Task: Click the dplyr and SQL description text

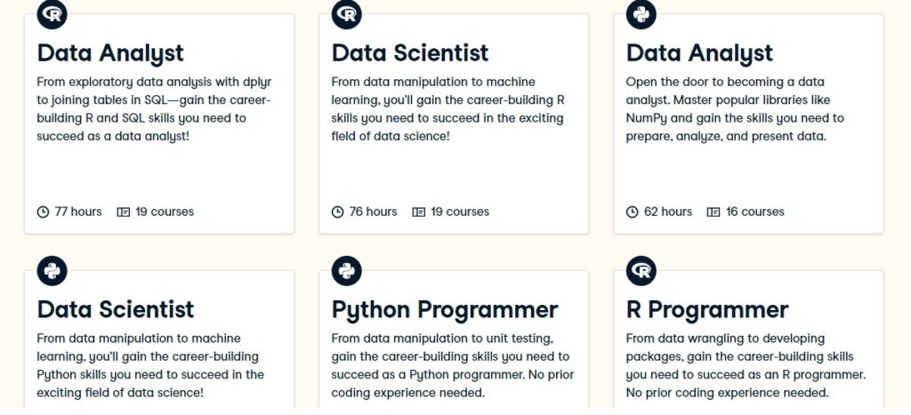Action: pyautogui.click(x=154, y=109)
